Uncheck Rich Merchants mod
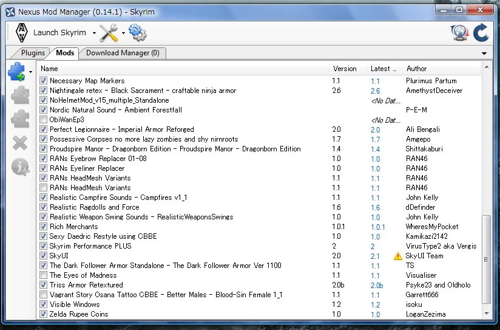 pyautogui.click(x=43, y=227)
